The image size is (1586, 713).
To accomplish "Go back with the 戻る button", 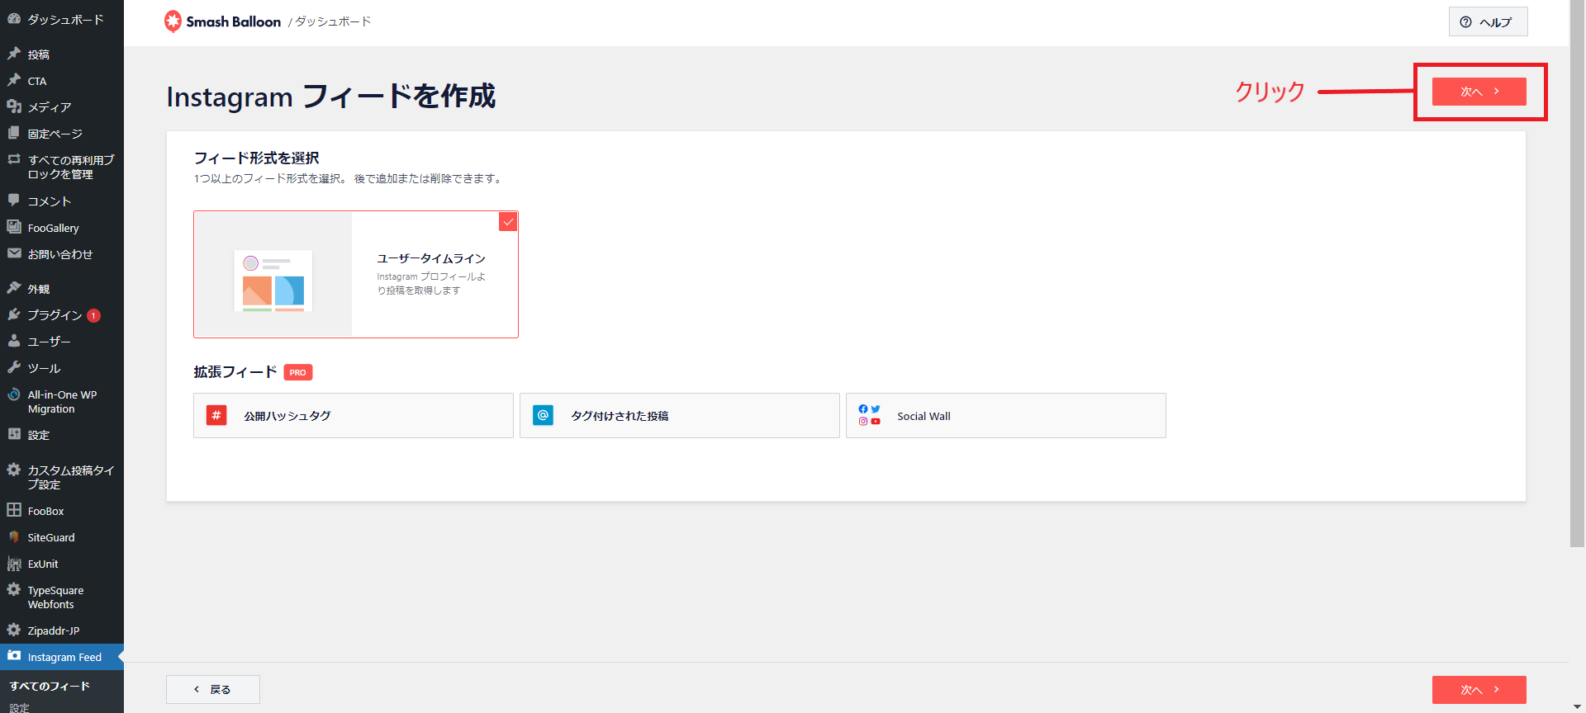I will [213, 689].
